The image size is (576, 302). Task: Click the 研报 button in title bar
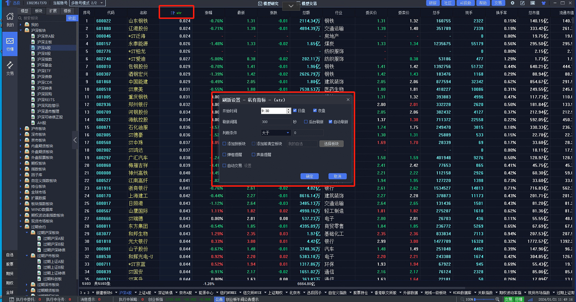click(x=433, y=3)
